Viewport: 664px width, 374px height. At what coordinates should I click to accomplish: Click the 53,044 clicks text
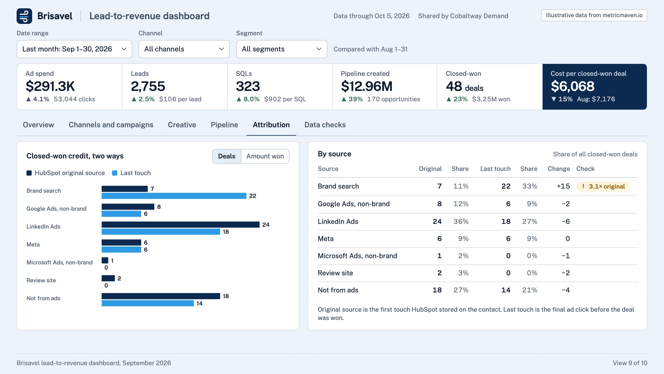(74, 99)
